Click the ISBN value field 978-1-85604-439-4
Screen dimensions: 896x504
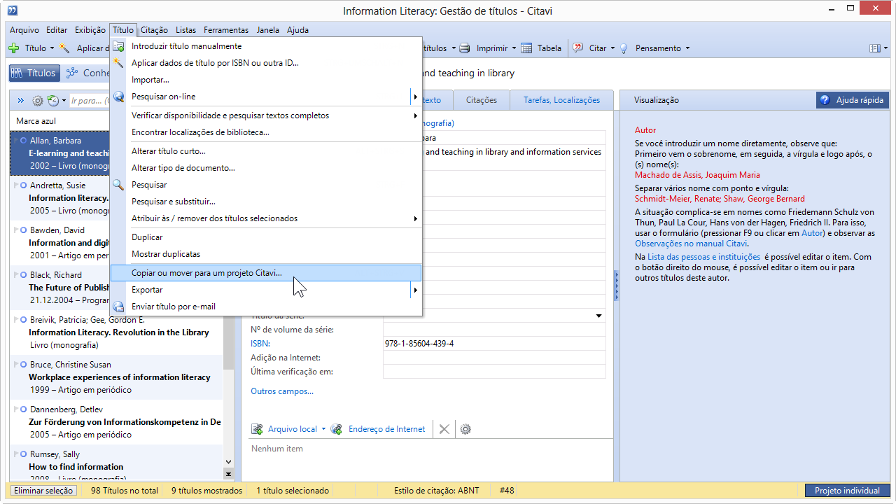click(494, 344)
